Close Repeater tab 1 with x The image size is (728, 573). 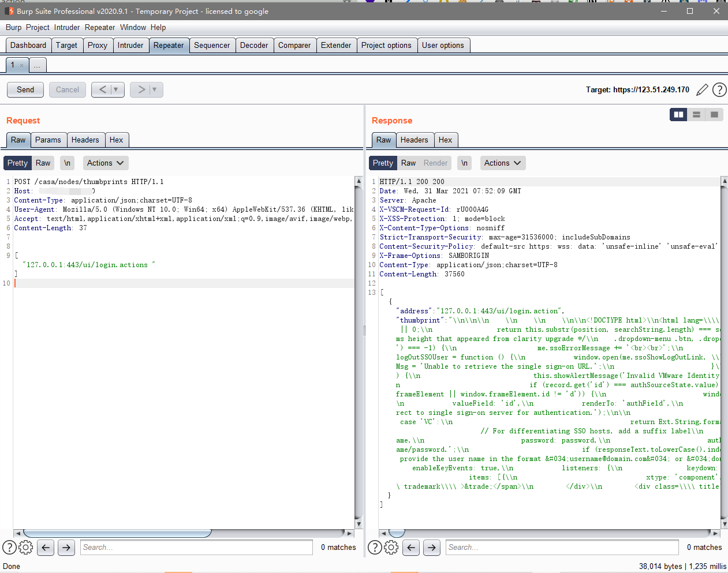tap(22, 65)
